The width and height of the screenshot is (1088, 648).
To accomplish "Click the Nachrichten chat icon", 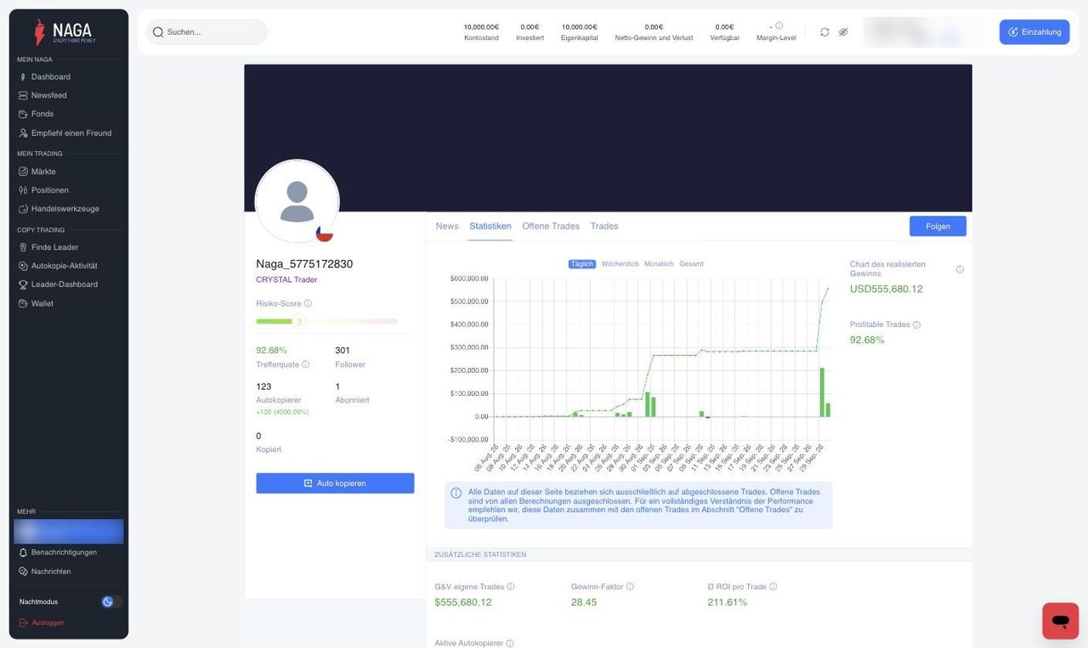I will pyautogui.click(x=23, y=572).
